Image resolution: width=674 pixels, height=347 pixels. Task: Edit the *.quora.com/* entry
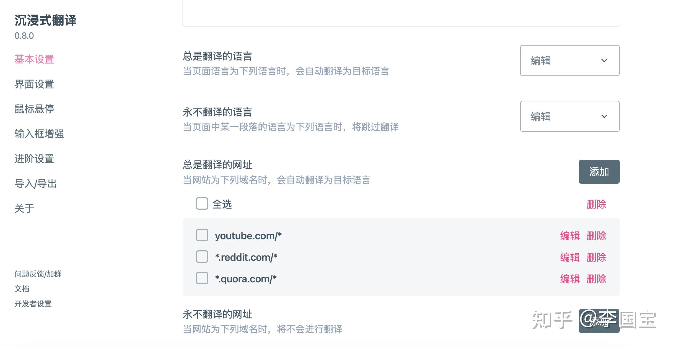(570, 279)
